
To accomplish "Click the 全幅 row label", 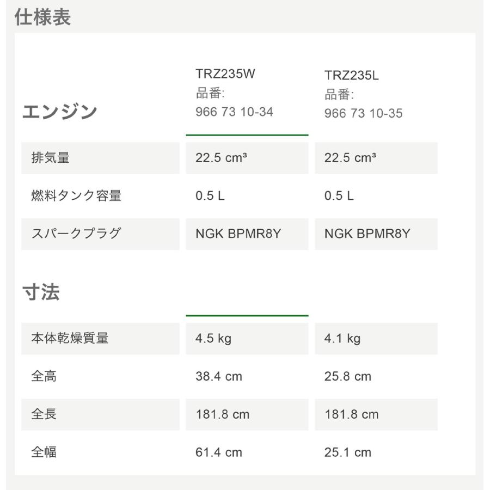I will point(44,452).
